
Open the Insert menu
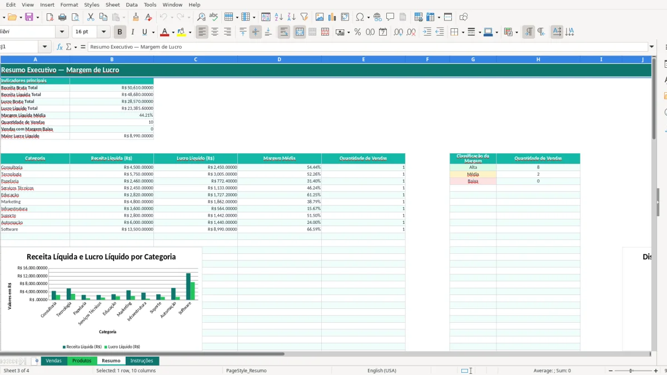47,4
